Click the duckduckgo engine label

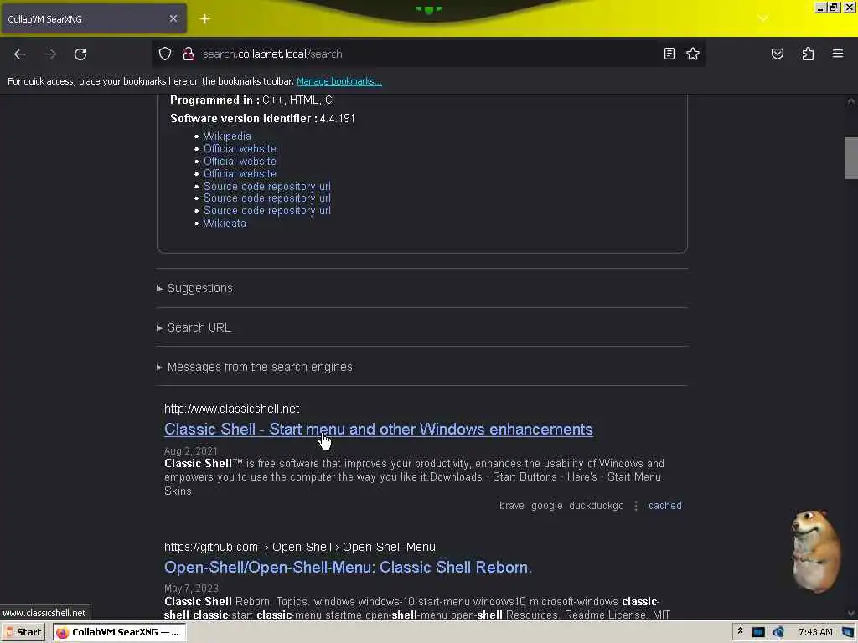pyautogui.click(x=596, y=506)
